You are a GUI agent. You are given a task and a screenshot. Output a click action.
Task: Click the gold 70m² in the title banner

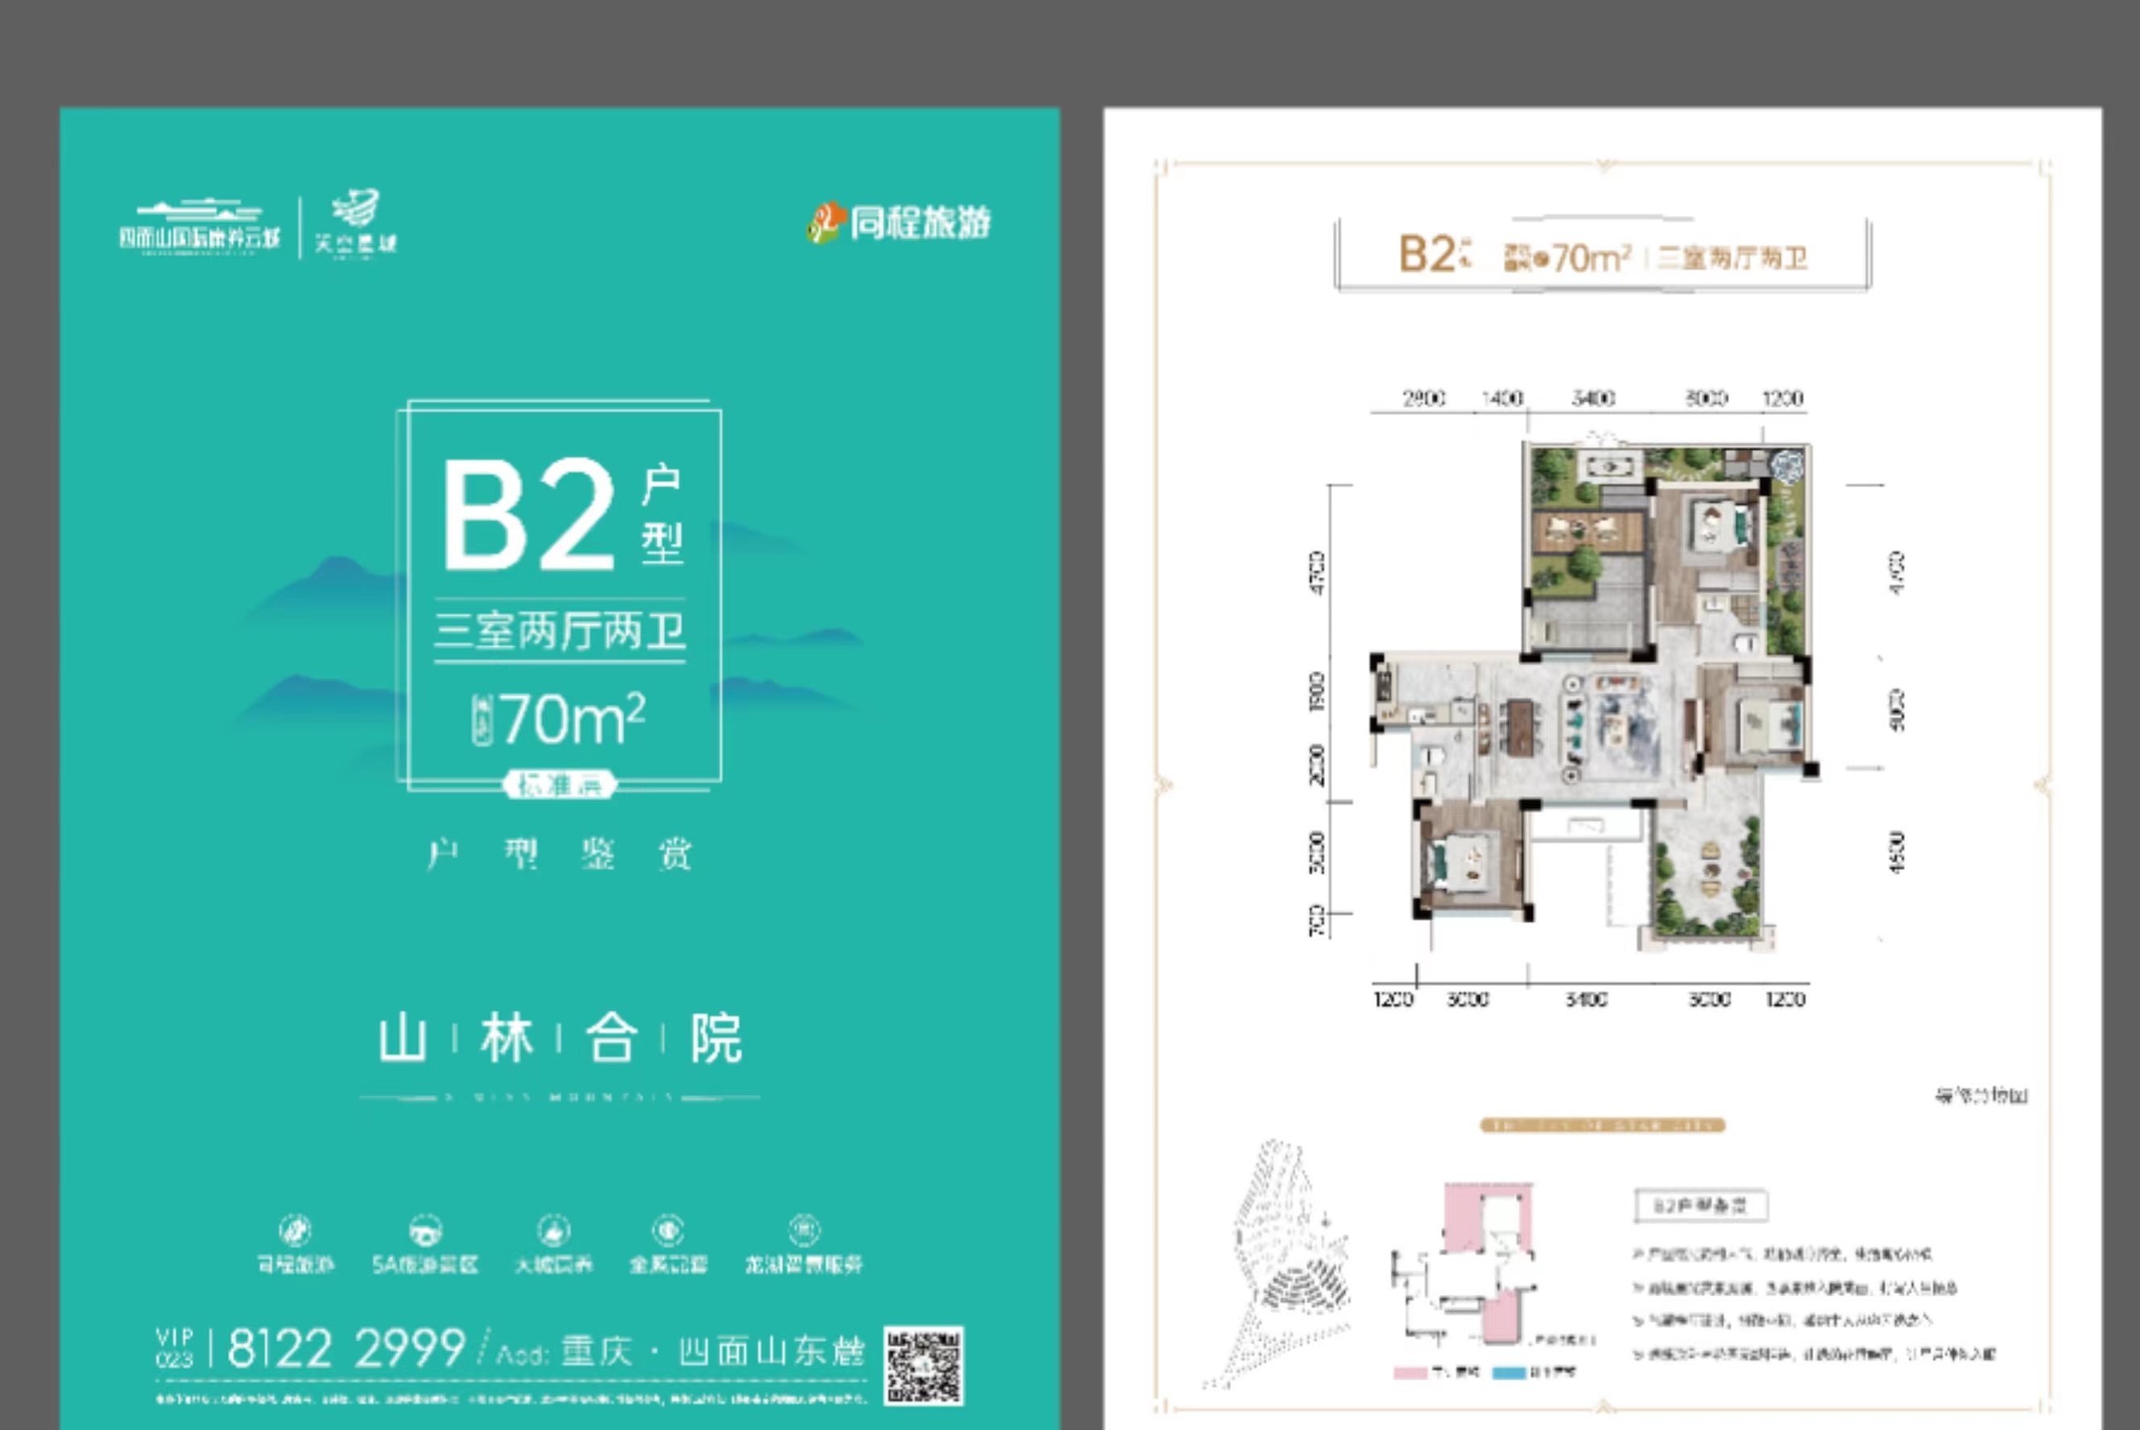tap(1591, 259)
